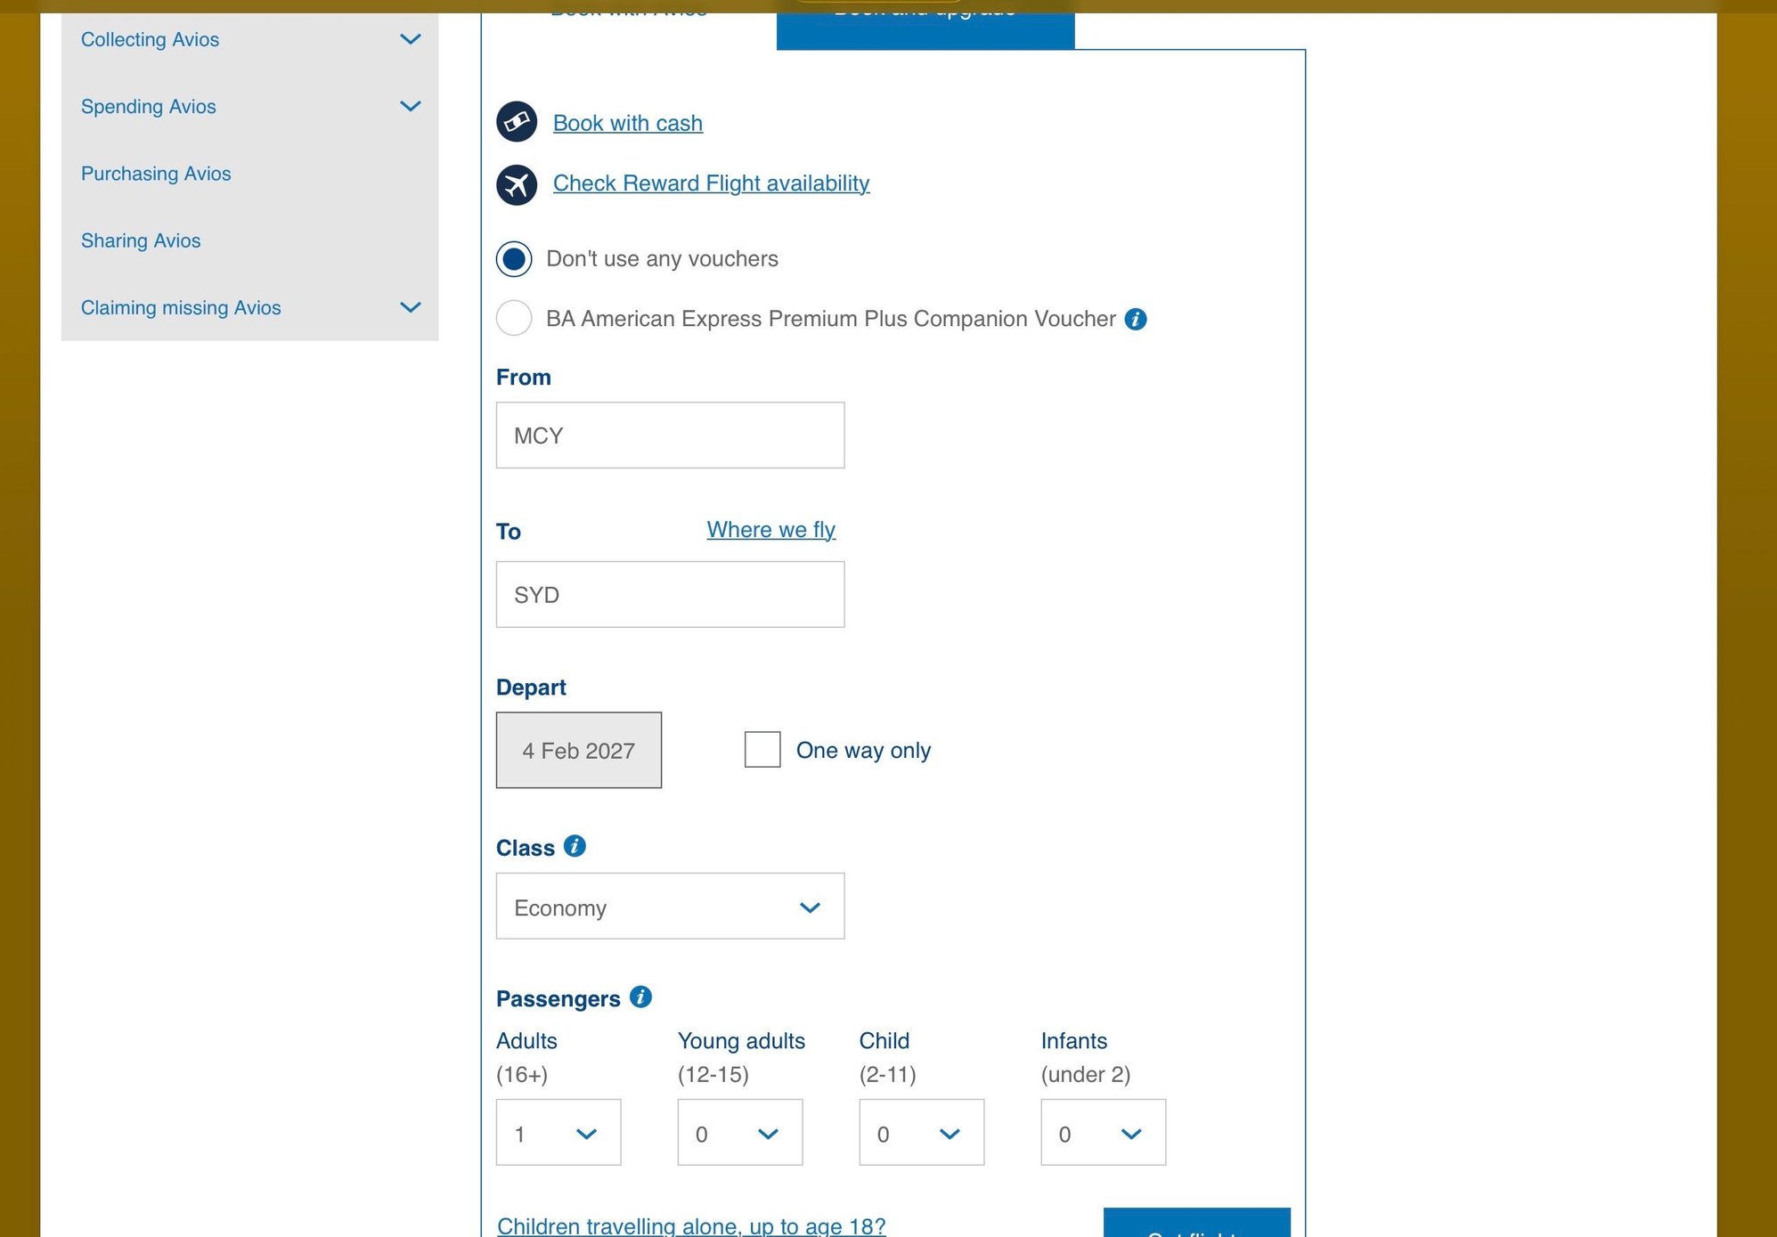Open the Economy class dropdown
1777x1237 pixels.
(x=670, y=907)
